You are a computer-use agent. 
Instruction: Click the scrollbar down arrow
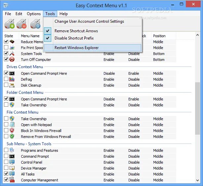(198, 180)
